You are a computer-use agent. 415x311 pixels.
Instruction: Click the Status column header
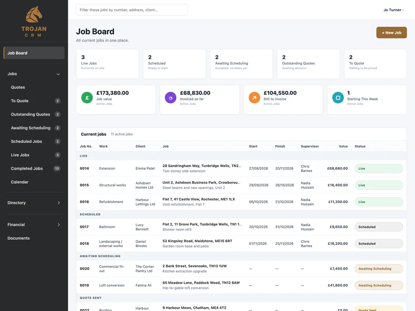tap(360, 146)
